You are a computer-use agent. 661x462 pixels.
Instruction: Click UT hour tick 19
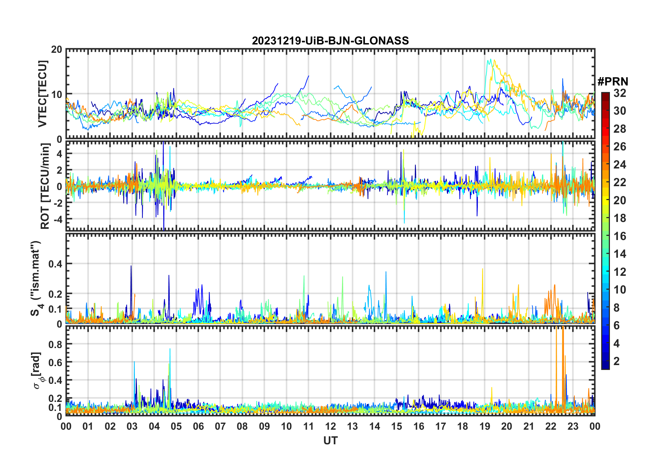(x=485, y=426)
